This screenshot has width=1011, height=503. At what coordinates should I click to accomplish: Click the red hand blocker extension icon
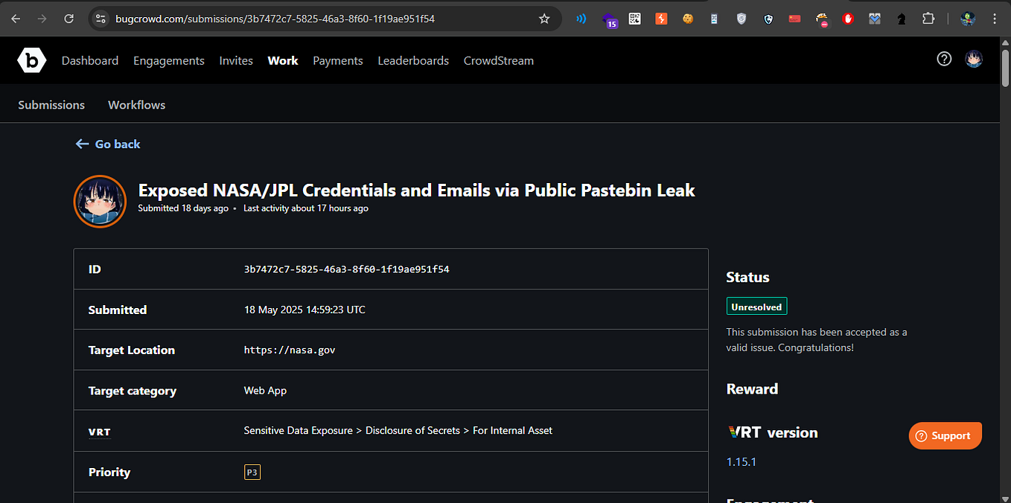[x=848, y=19]
